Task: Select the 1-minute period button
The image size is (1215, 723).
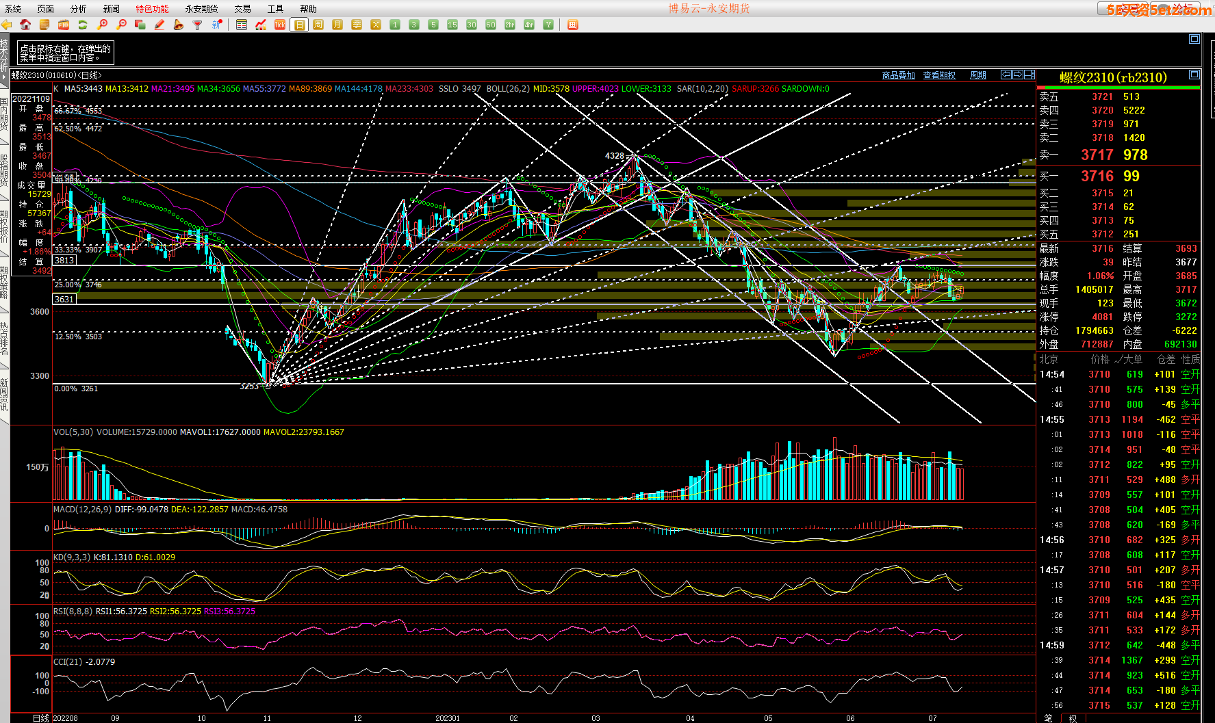Action: point(395,25)
